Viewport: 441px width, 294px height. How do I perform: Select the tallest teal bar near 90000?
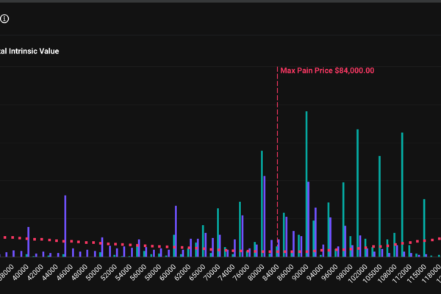click(306, 184)
